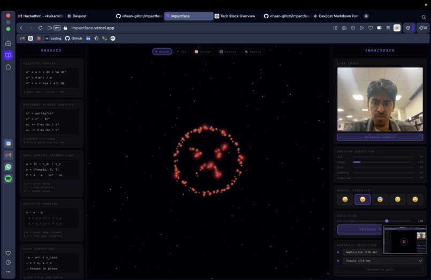Select the Sky background theme

pos(182,52)
